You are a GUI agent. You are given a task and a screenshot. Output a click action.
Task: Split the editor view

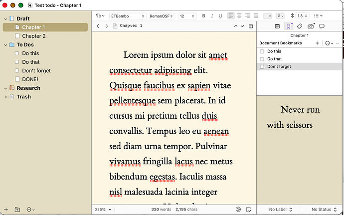point(251,26)
